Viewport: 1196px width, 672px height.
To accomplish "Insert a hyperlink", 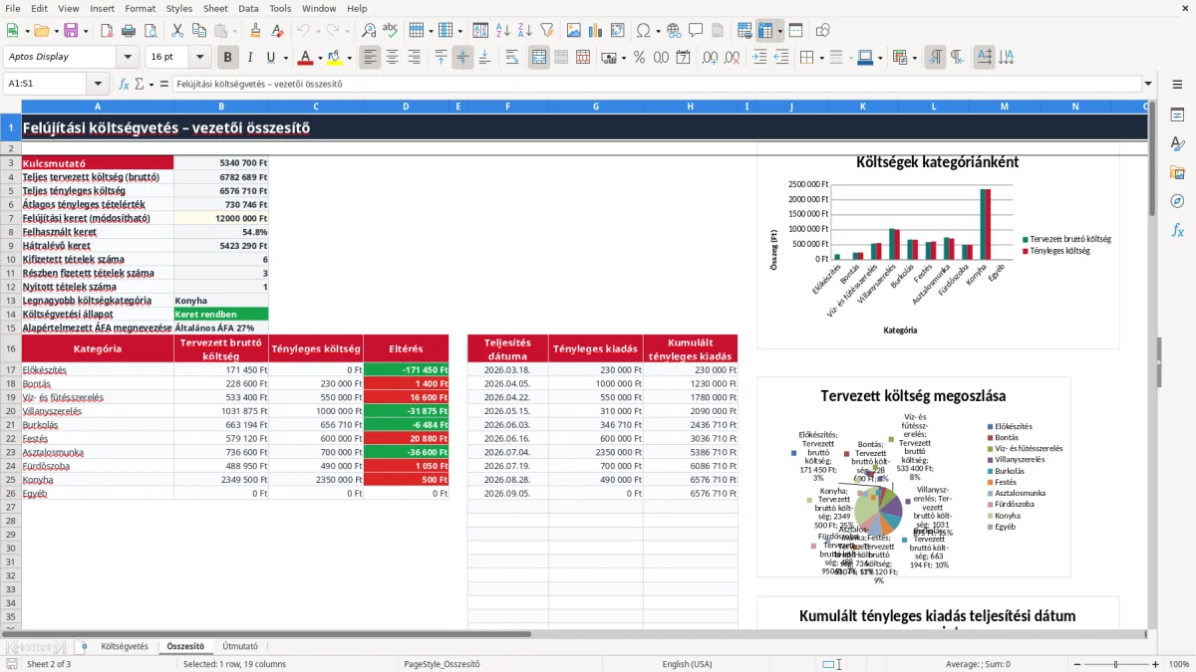I will [x=674, y=31].
